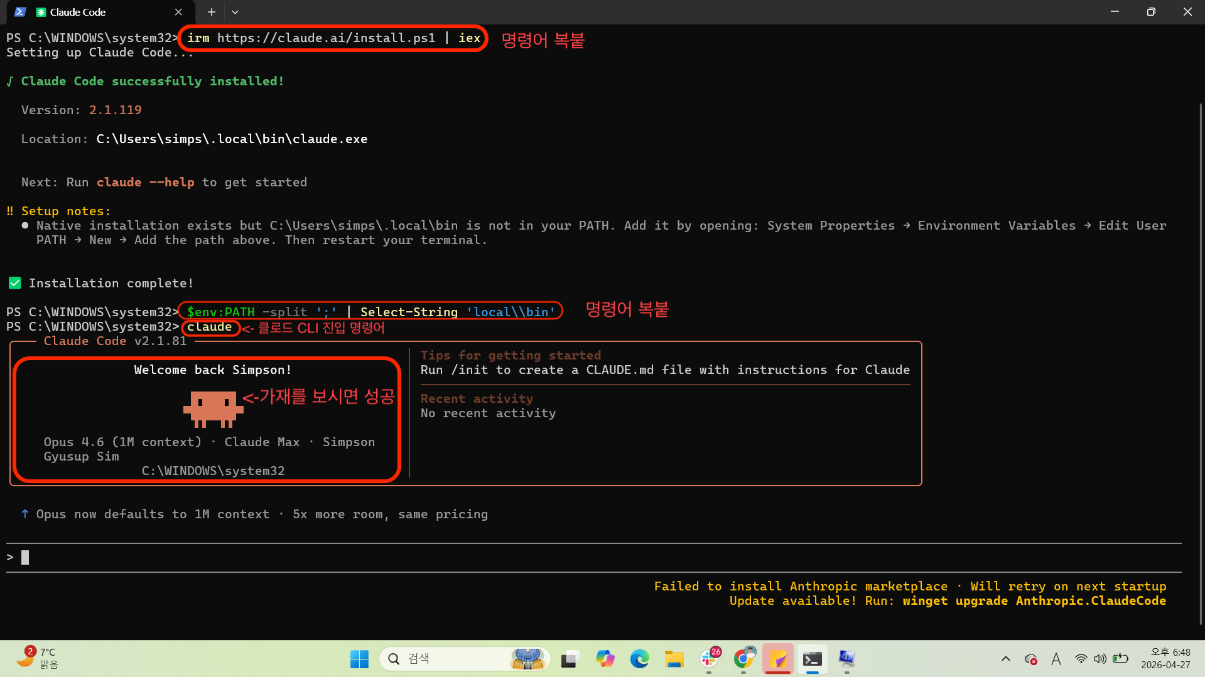Open Microsoft Edge from the taskbar
This screenshot has height=677, width=1205.
click(x=639, y=659)
